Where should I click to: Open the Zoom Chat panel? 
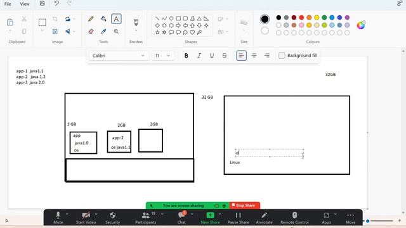[x=182, y=218]
